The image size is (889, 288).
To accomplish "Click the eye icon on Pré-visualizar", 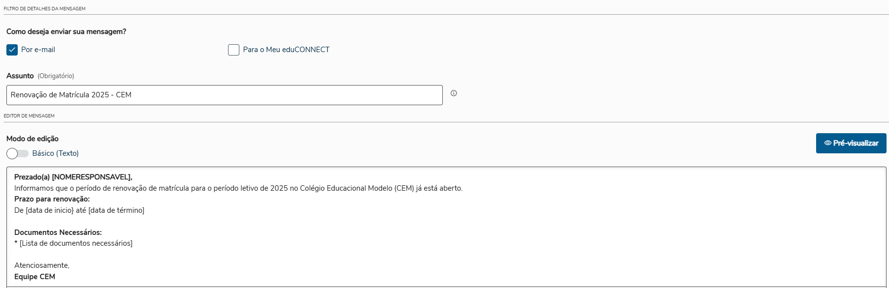I will point(828,143).
